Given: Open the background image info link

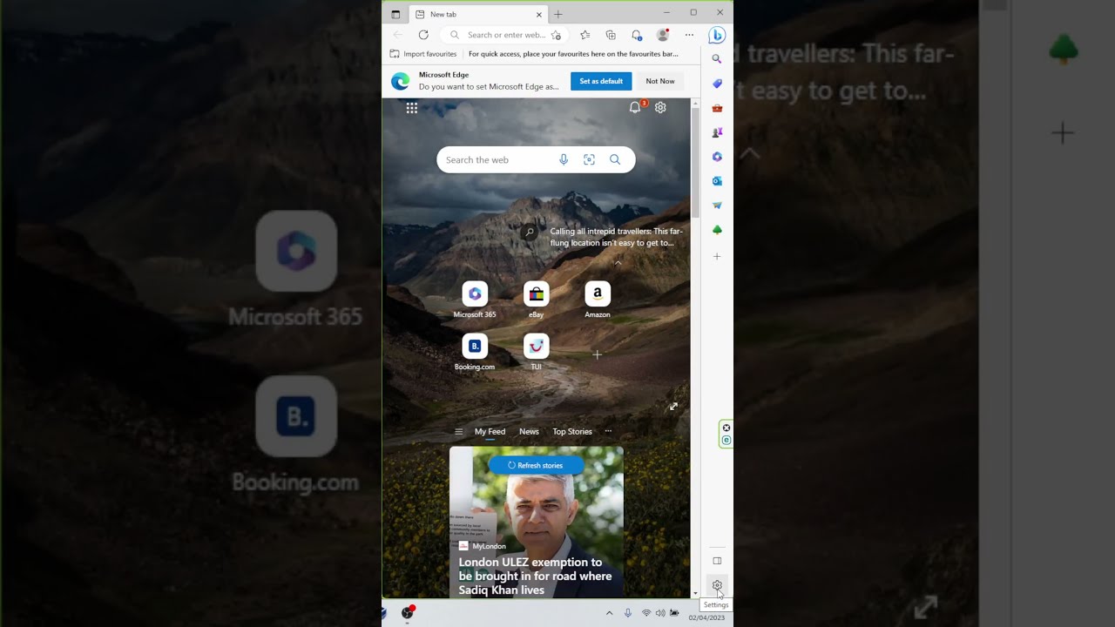Looking at the screenshot, I should pos(616,237).
